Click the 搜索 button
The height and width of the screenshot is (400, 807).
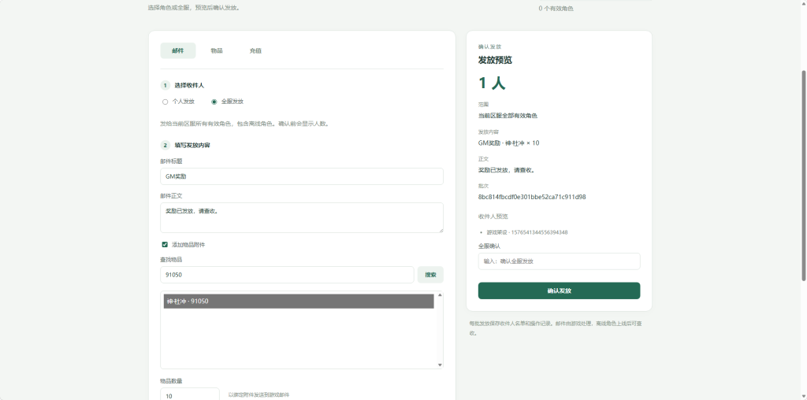430,275
